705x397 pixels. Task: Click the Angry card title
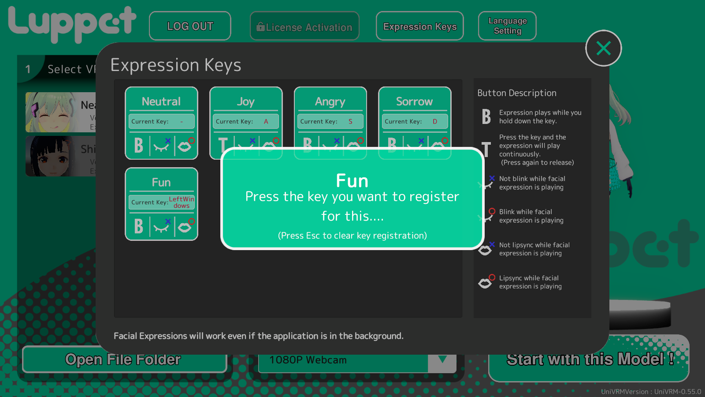point(330,102)
